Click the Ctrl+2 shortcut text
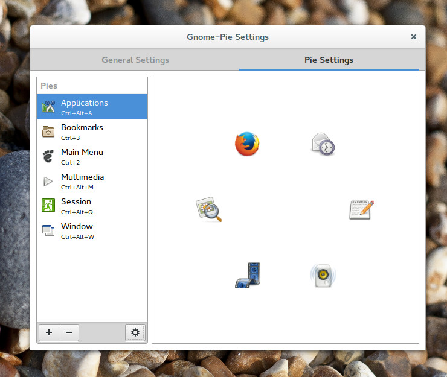Screen dimensions: 447x377 click(71, 163)
